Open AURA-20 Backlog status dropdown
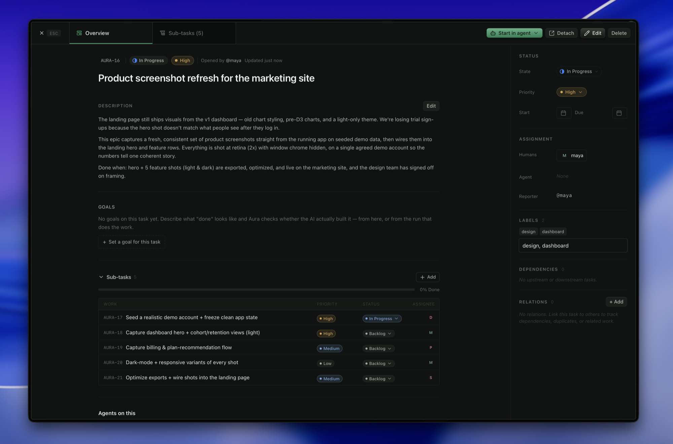The width and height of the screenshot is (673, 444). (x=379, y=364)
